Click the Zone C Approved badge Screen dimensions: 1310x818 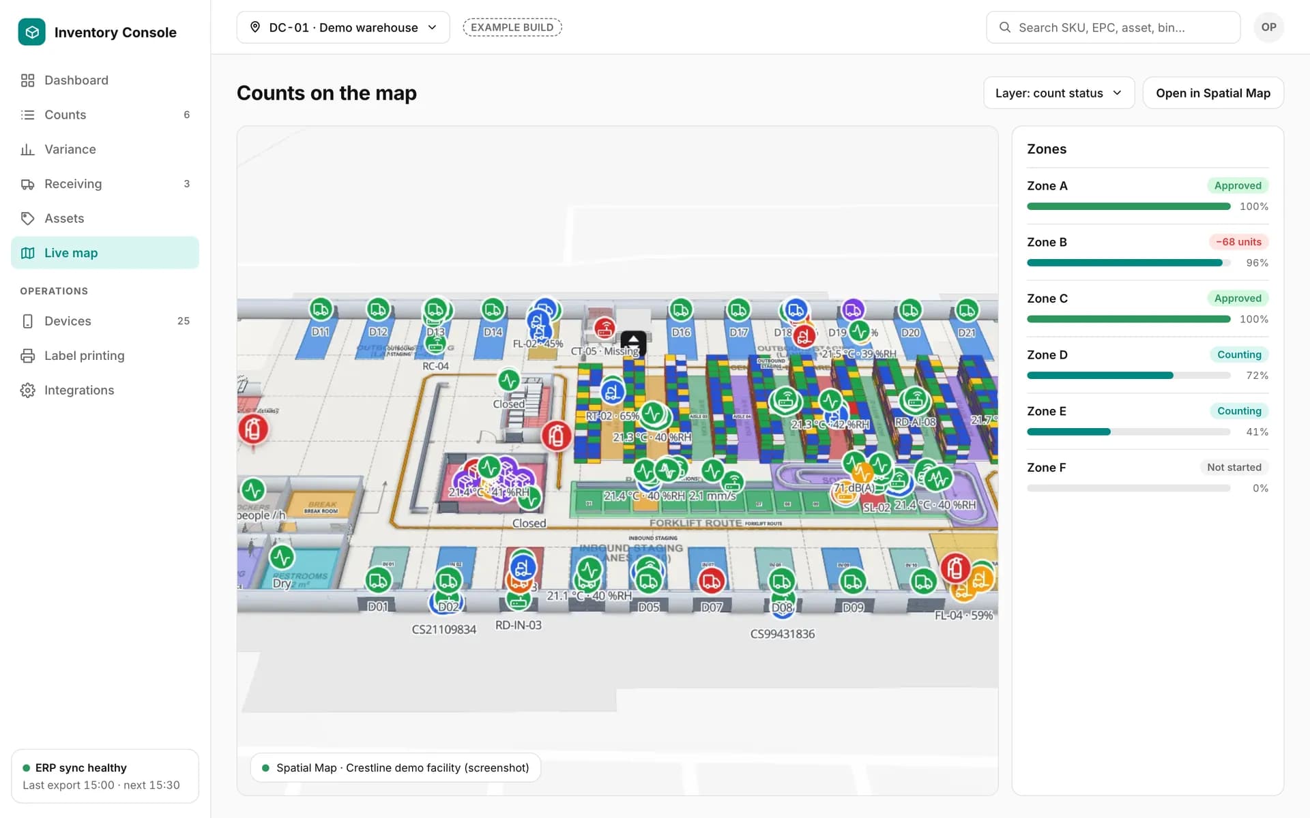click(1238, 299)
